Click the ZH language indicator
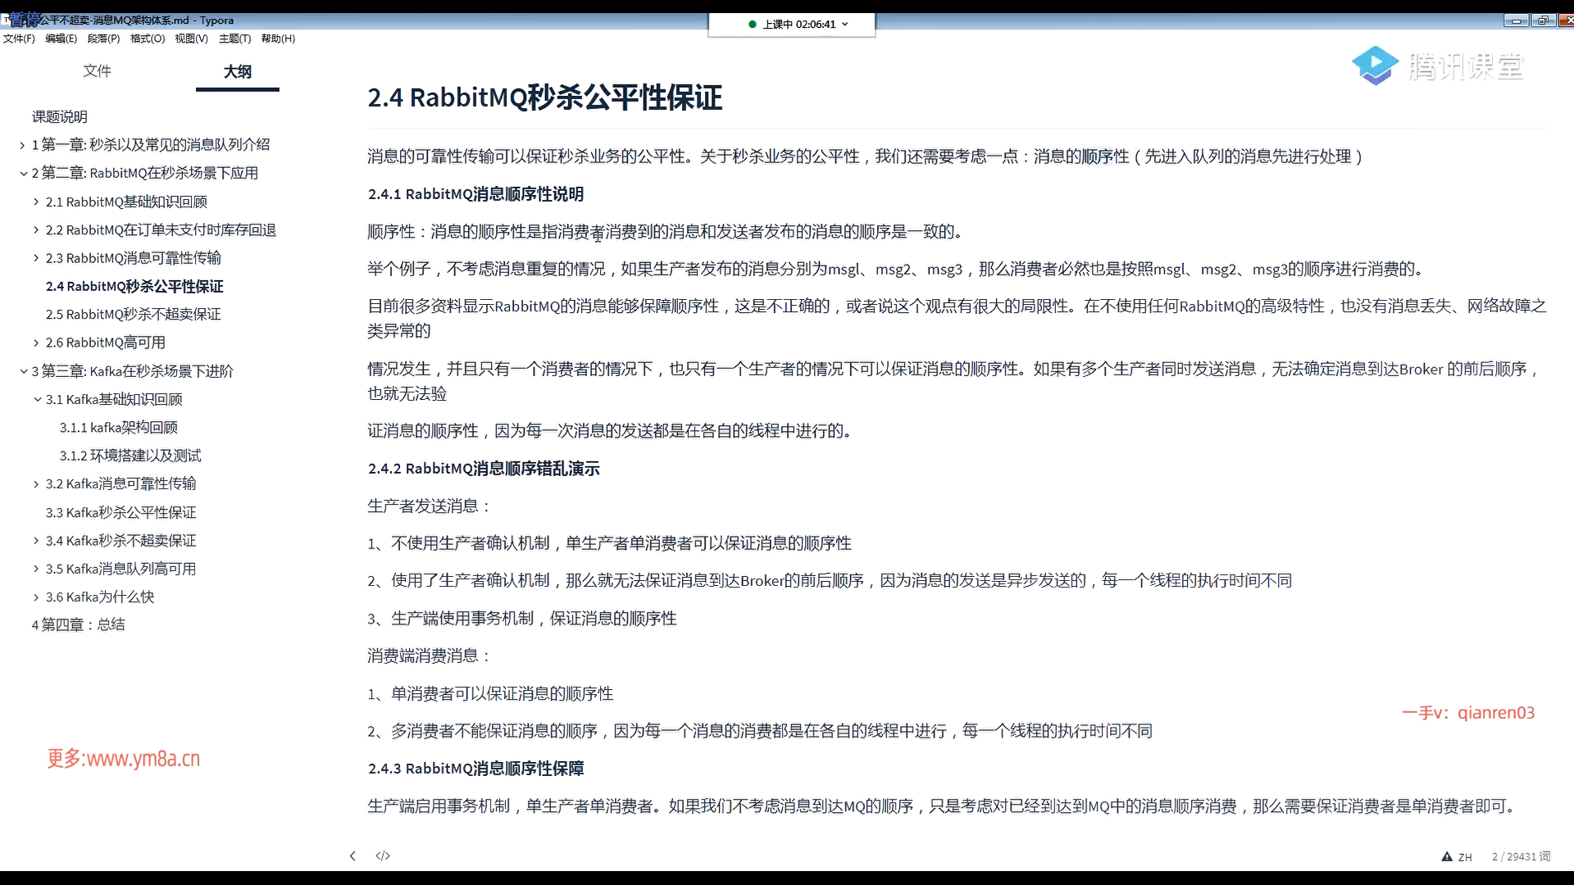 (1465, 857)
